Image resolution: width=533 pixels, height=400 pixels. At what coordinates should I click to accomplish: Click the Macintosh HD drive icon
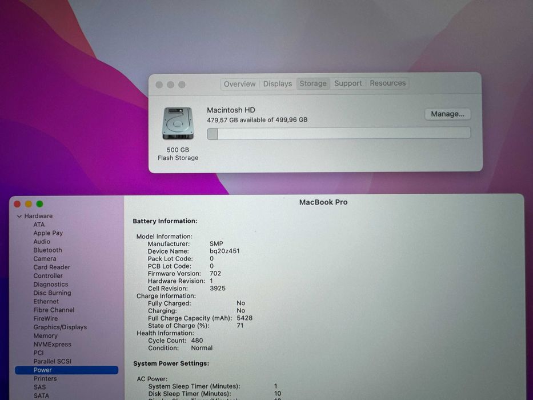point(178,123)
